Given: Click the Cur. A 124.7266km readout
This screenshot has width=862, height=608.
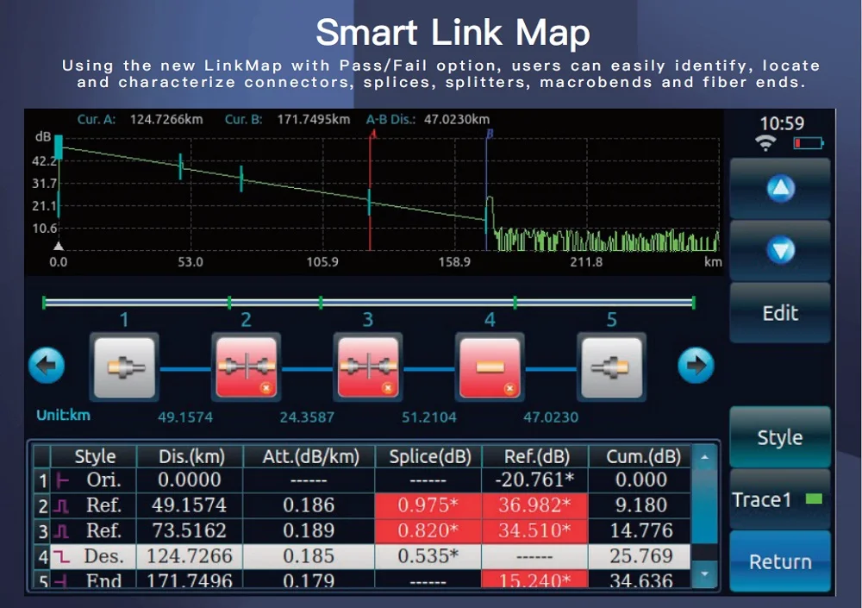Looking at the screenshot, I should 141,119.
